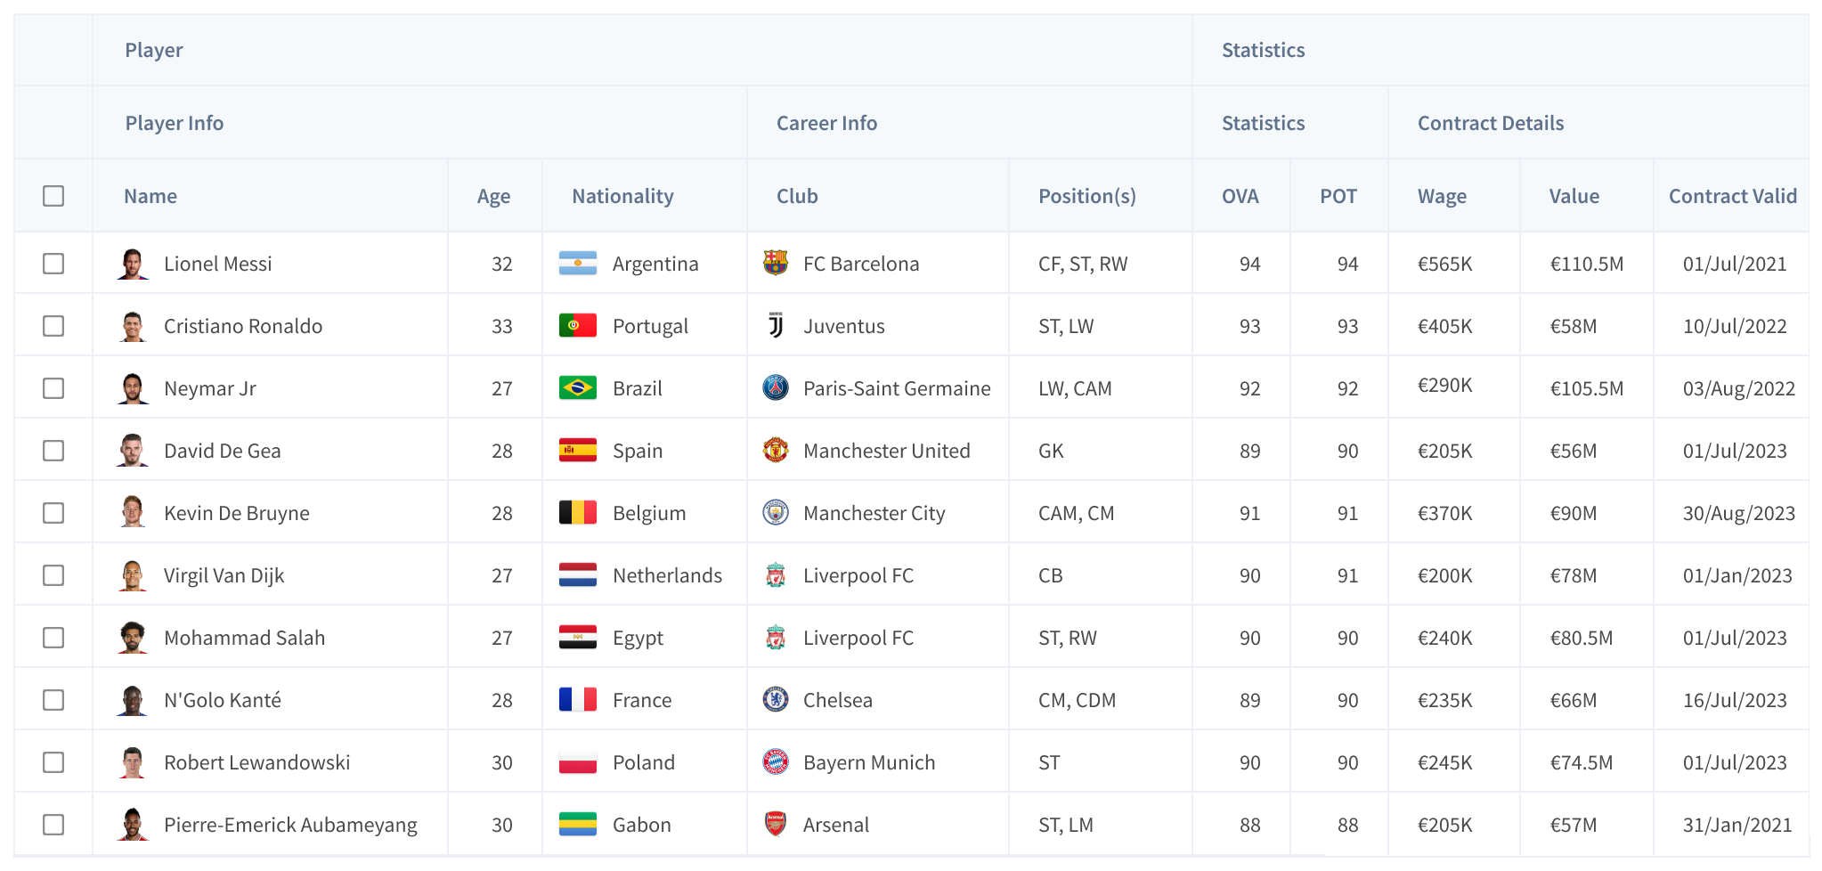
Task: Click Cristiano Ronaldo's avatar thumbnail
Action: 133,326
